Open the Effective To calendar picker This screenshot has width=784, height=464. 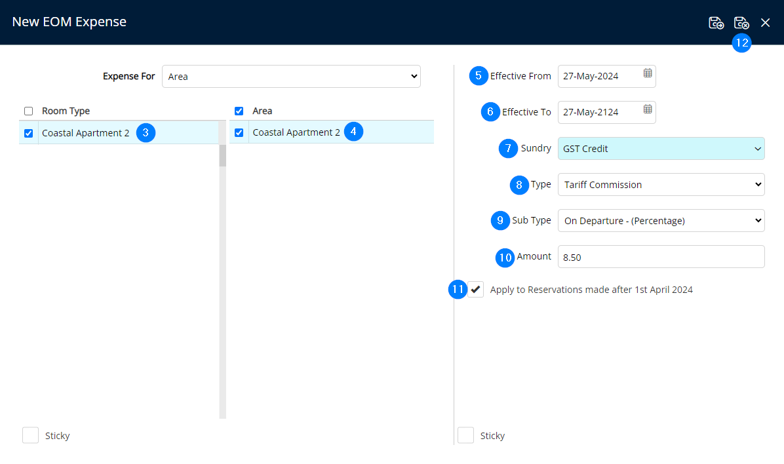click(647, 109)
